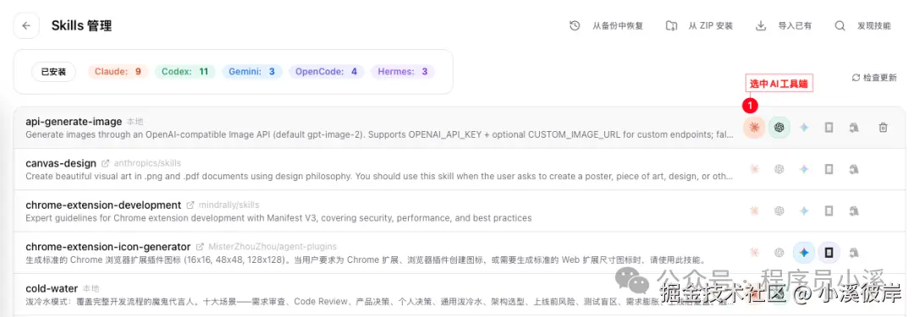
Task: Disable Gemini for chrome-extension-icon-generator
Action: click(804, 252)
